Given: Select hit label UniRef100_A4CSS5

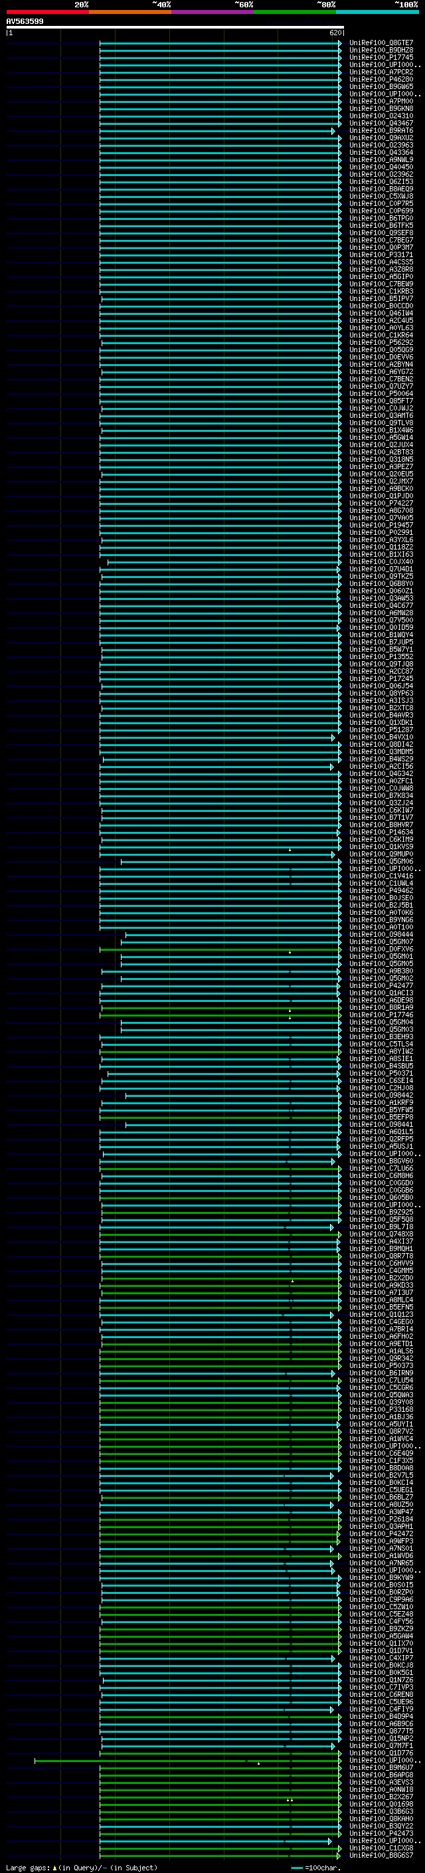Looking at the screenshot, I should tap(381, 262).
